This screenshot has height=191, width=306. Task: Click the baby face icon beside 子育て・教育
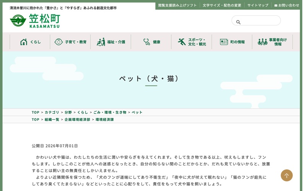[x=59, y=42]
